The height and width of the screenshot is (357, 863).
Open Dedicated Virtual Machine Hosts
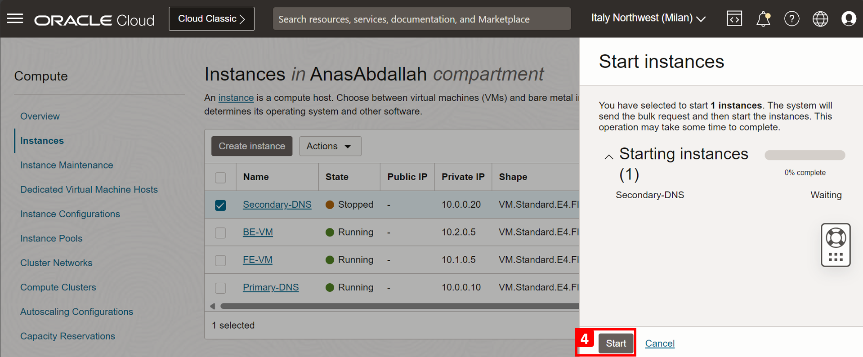coord(89,189)
